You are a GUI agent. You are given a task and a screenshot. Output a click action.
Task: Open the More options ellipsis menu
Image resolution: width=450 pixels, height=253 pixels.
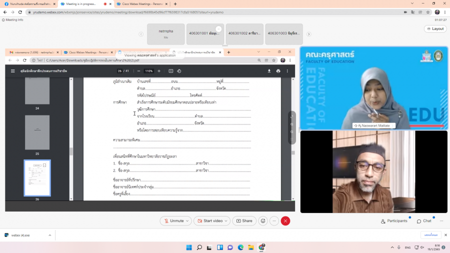click(x=274, y=220)
